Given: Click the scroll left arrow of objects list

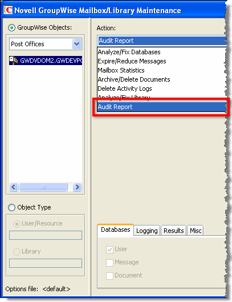Looking at the screenshot, I should (14, 187).
